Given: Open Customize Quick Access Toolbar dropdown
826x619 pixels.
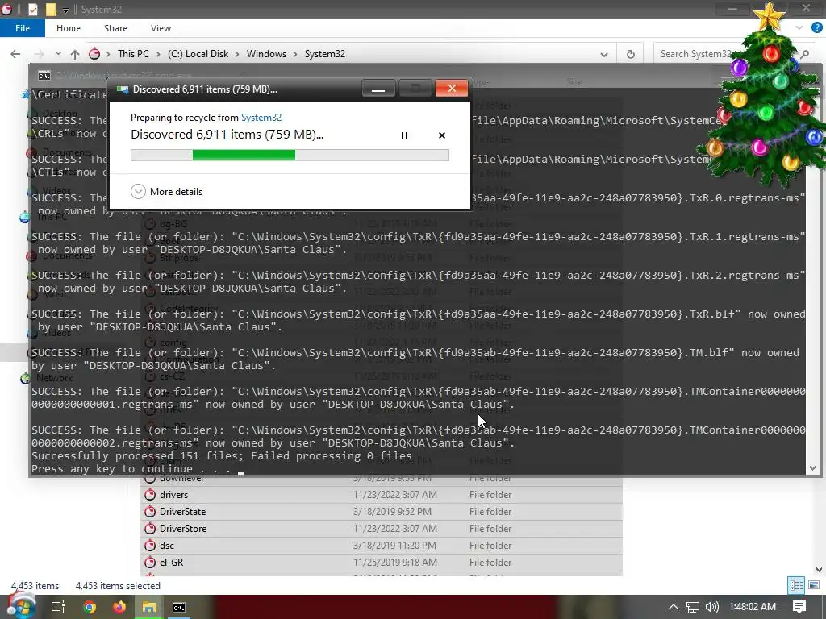Looking at the screenshot, I should click(65, 10).
